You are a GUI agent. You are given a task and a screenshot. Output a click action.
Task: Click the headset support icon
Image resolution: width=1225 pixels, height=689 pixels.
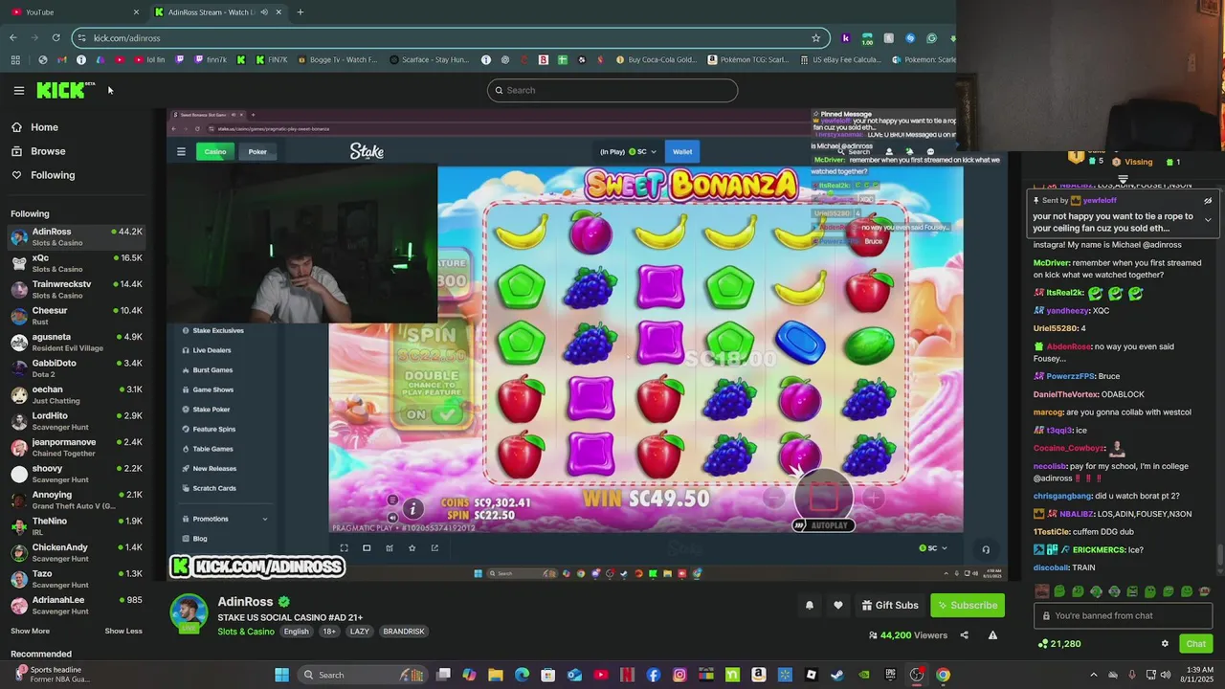[x=986, y=549]
